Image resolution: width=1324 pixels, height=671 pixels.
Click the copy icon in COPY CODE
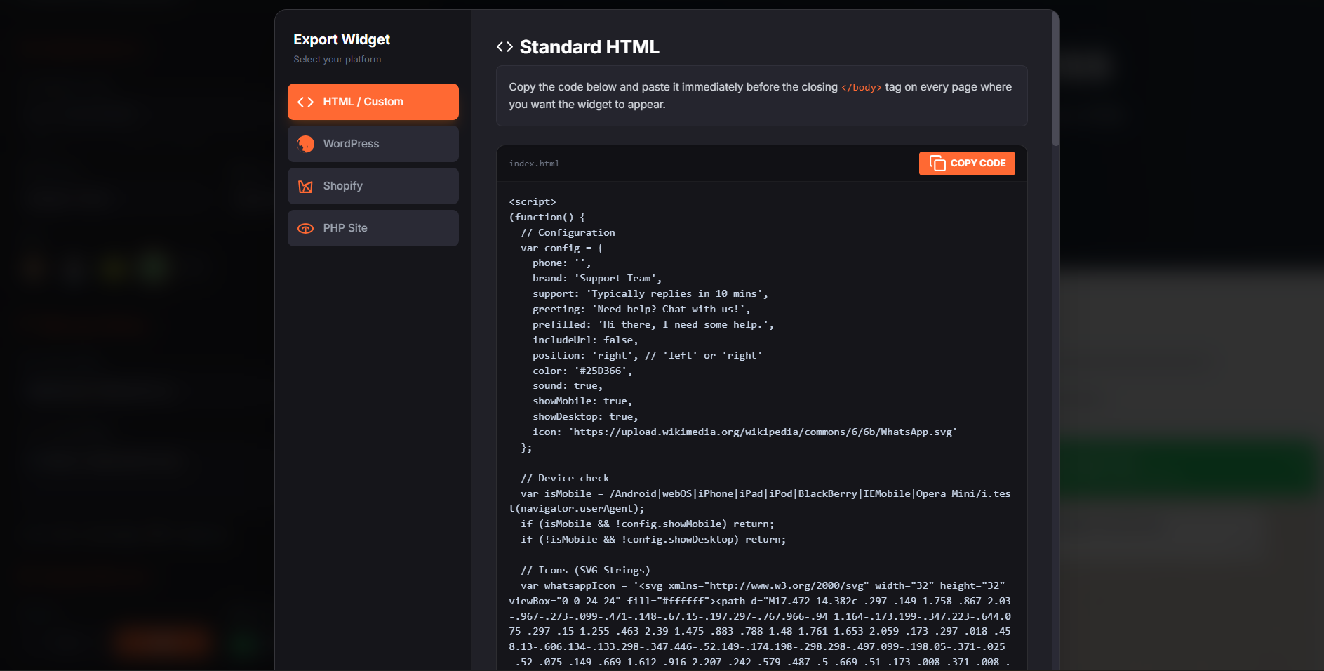tap(937, 164)
